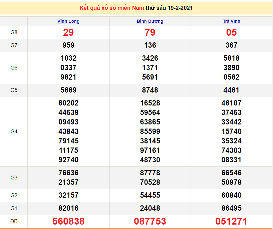Select G1 result 24048
The width and height of the screenshot is (273, 229).
[x=150, y=208]
